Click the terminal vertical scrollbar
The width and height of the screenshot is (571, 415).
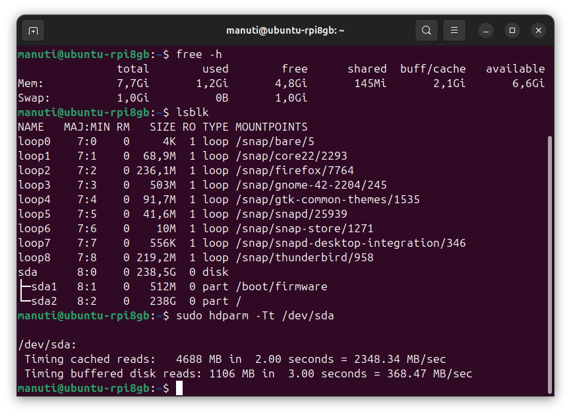(x=550, y=264)
